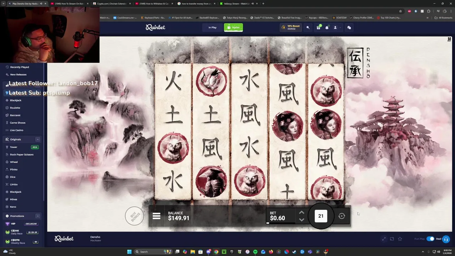Open a new browser tab
The height and width of the screenshot is (256, 455).
pyautogui.click(x=263, y=4)
